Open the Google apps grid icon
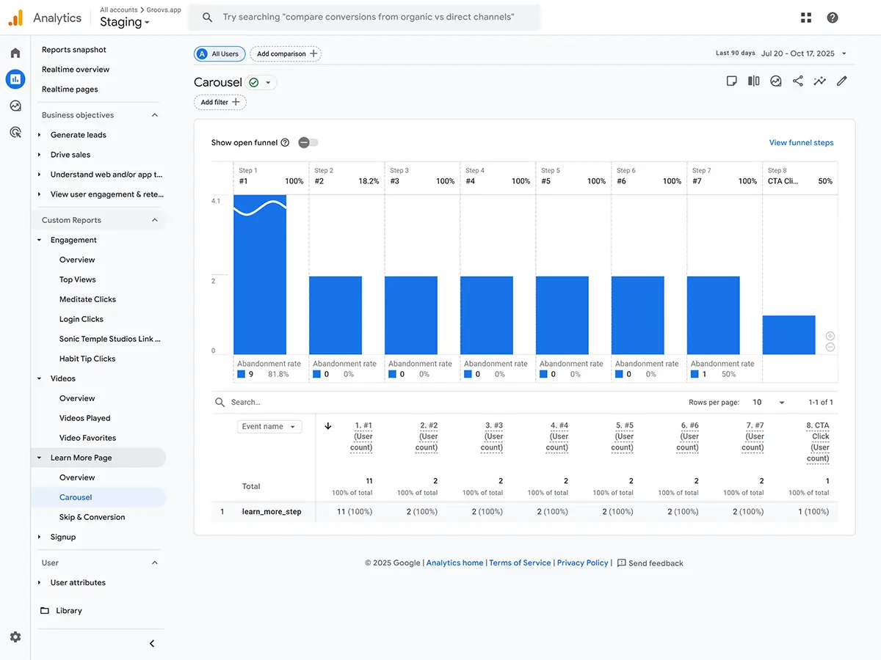Viewport: 881px width, 660px height. point(806,18)
